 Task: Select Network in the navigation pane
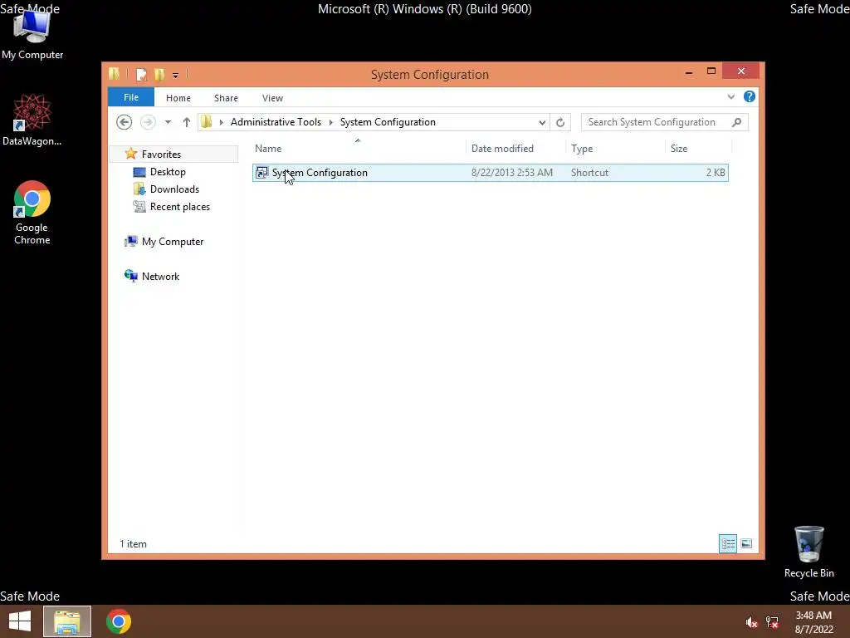pos(160,276)
